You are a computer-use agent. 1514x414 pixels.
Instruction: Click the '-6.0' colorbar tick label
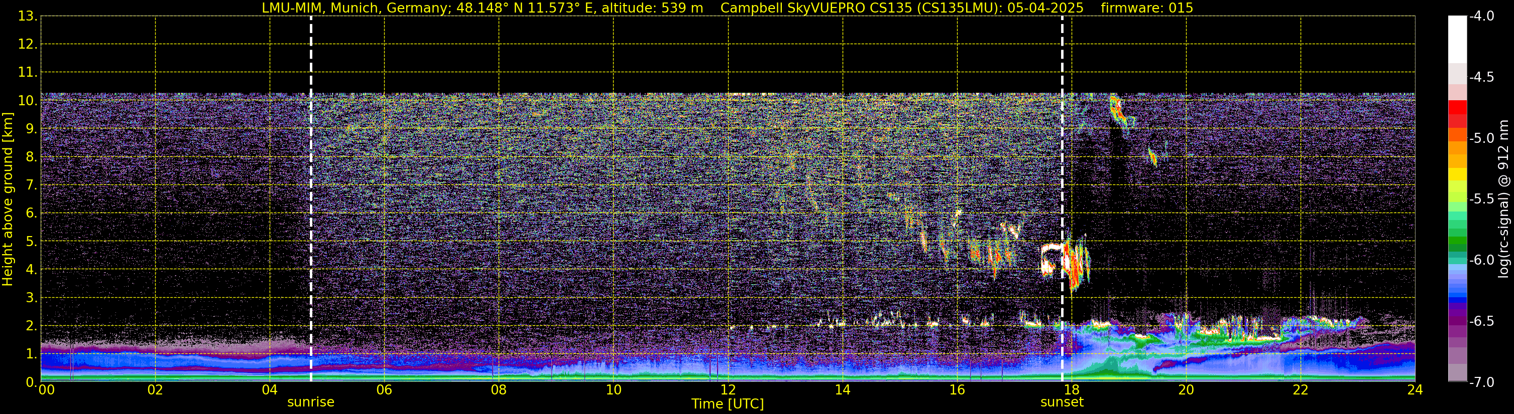tap(1482, 260)
